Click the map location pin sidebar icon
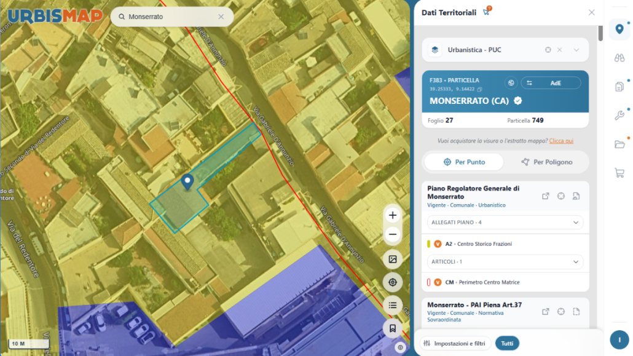This screenshot has width=633, height=356. (619, 29)
